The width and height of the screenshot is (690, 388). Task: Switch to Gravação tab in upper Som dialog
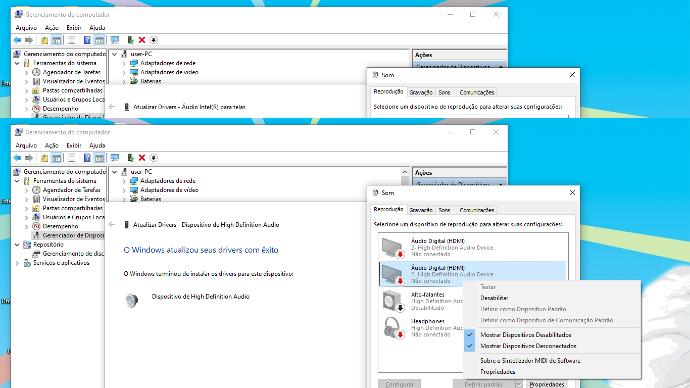[x=421, y=92]
